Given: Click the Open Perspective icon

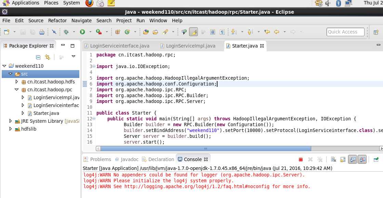Looking at the screenshot, I should (x=376, y=32).
